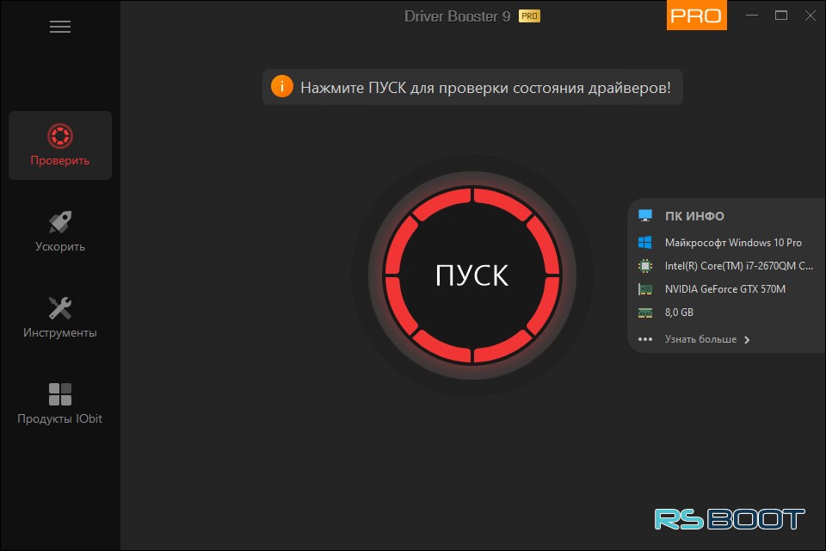
Task: Minimize the Driver Booster window
Action: pos(752,15)
